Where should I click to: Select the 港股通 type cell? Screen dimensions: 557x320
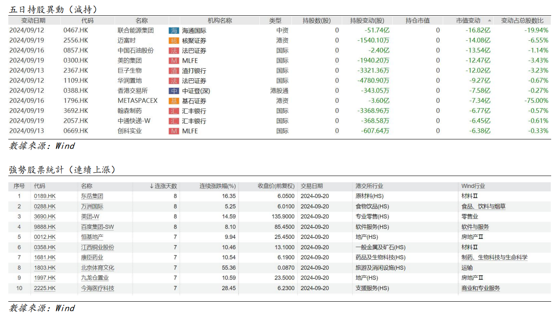point(279,91)
